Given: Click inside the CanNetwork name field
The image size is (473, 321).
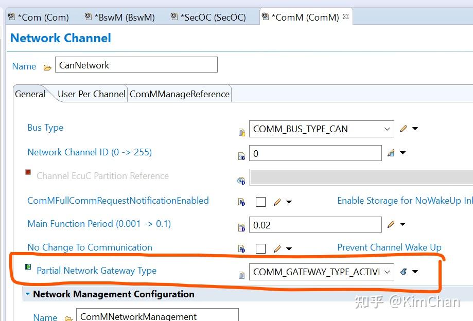Looking at the screenshot, I should click(x=134, y=65).
